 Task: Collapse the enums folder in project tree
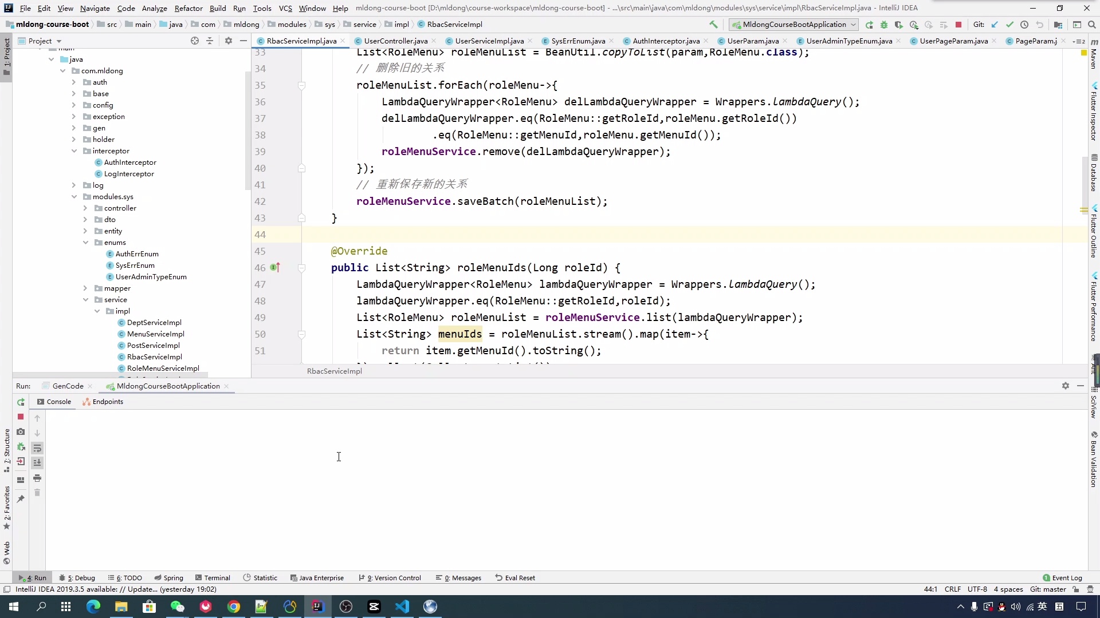pos(85,243)
